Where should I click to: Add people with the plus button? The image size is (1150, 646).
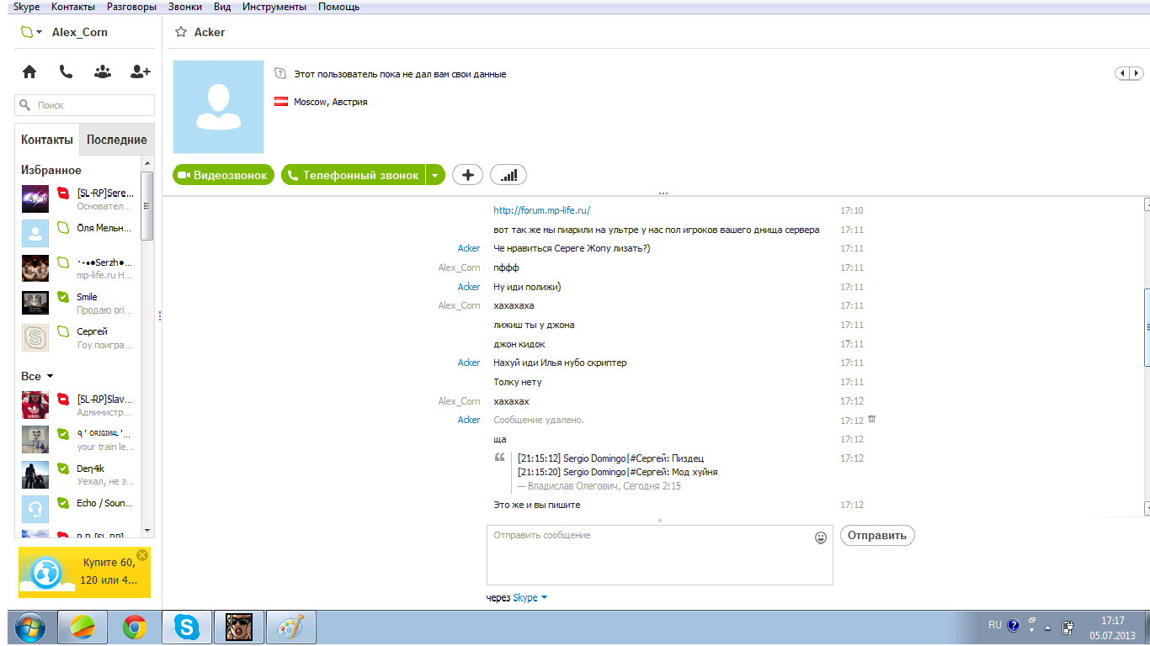pyautogui.click(x=467, y=175)
